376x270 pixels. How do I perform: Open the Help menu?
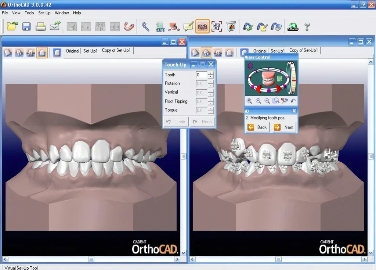[77, 13]
